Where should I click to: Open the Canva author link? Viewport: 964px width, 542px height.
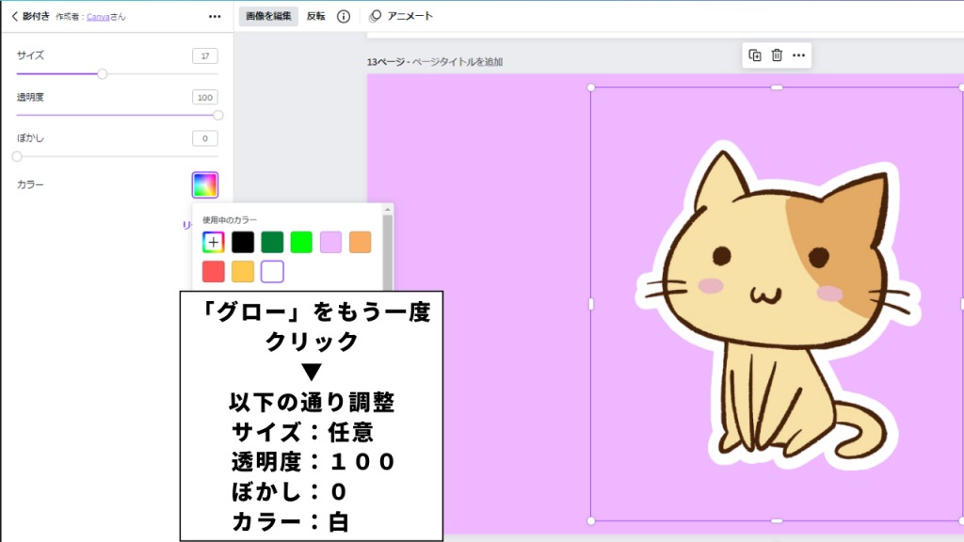point(98,17)
